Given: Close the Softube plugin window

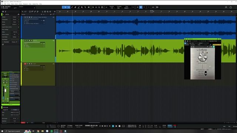Looking at the screenshot, I should [x=220, y=39].
